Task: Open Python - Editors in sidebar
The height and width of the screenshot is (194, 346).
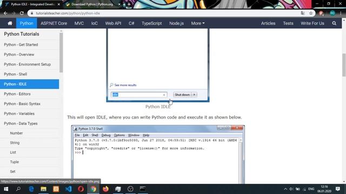Action: [30, 94]
